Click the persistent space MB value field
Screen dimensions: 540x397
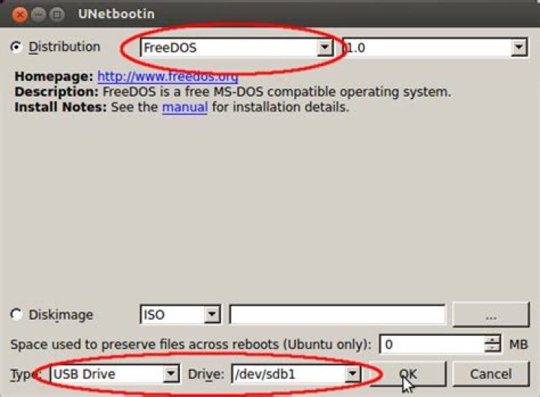pos(432,344)
